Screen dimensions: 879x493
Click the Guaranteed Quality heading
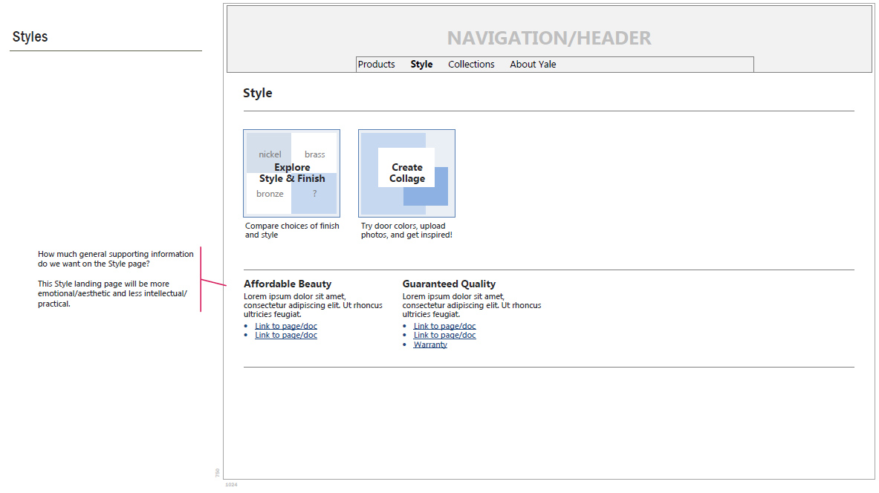[x=449, y=284]
